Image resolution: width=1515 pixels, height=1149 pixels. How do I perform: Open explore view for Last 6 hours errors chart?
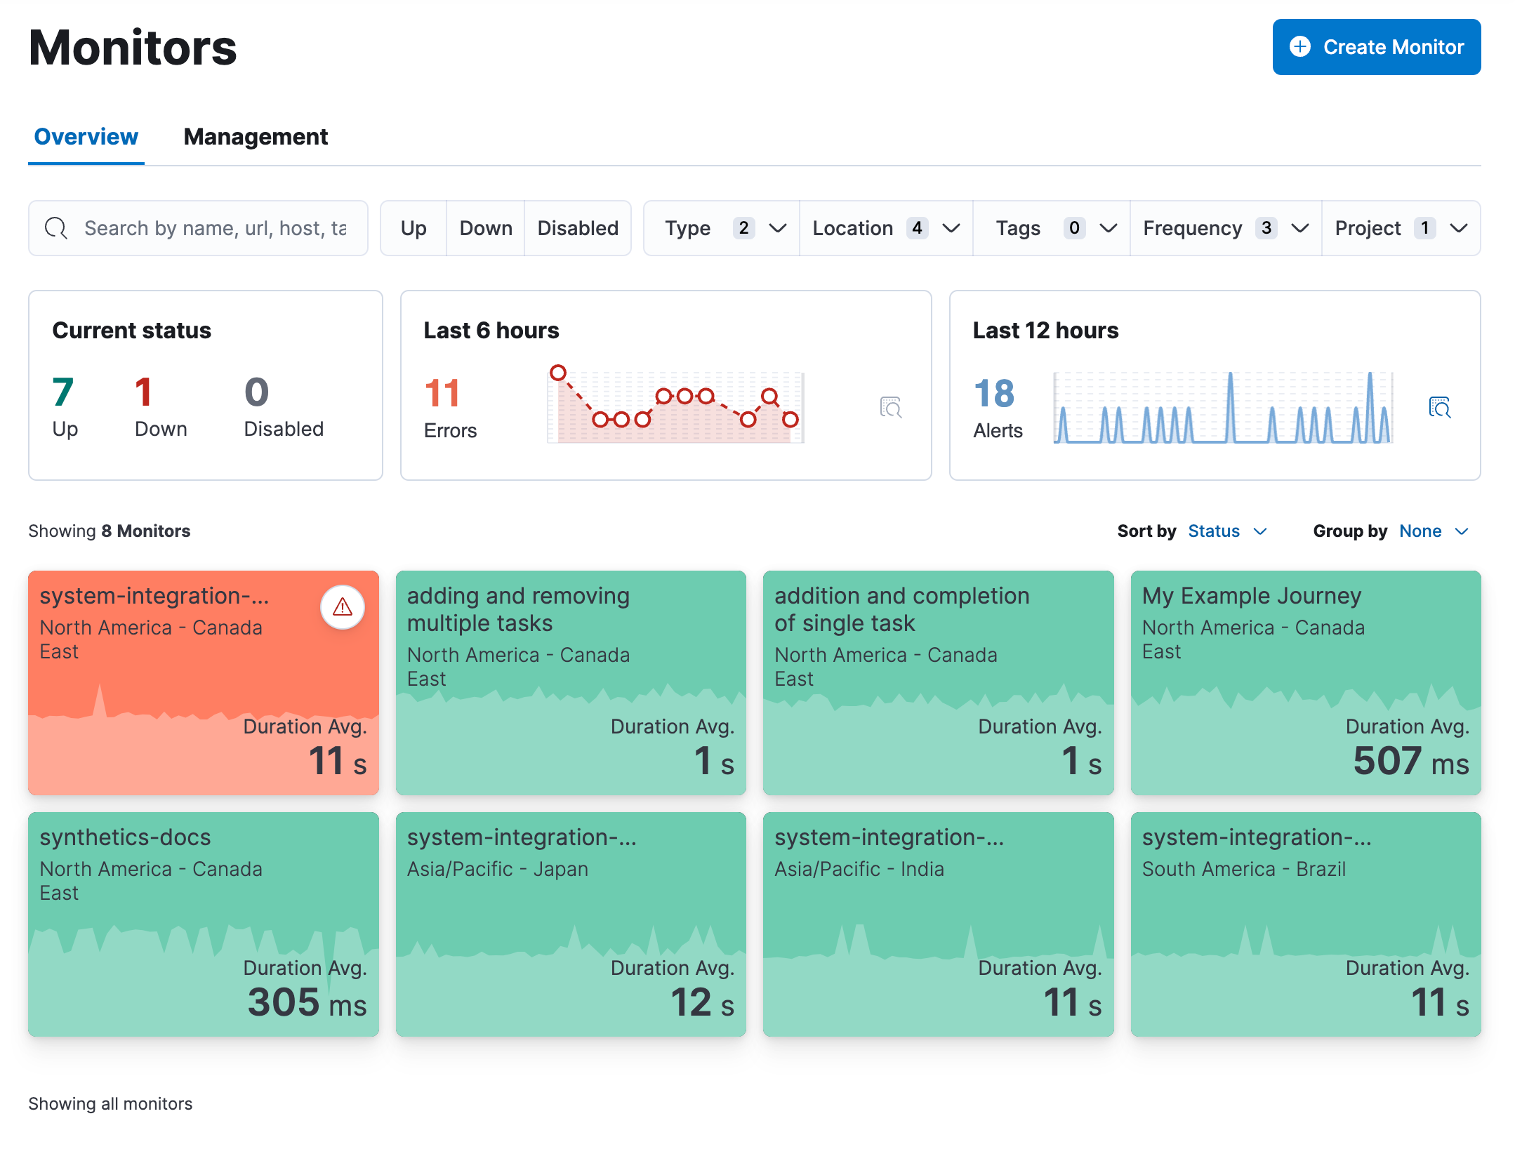pos(890,407)
